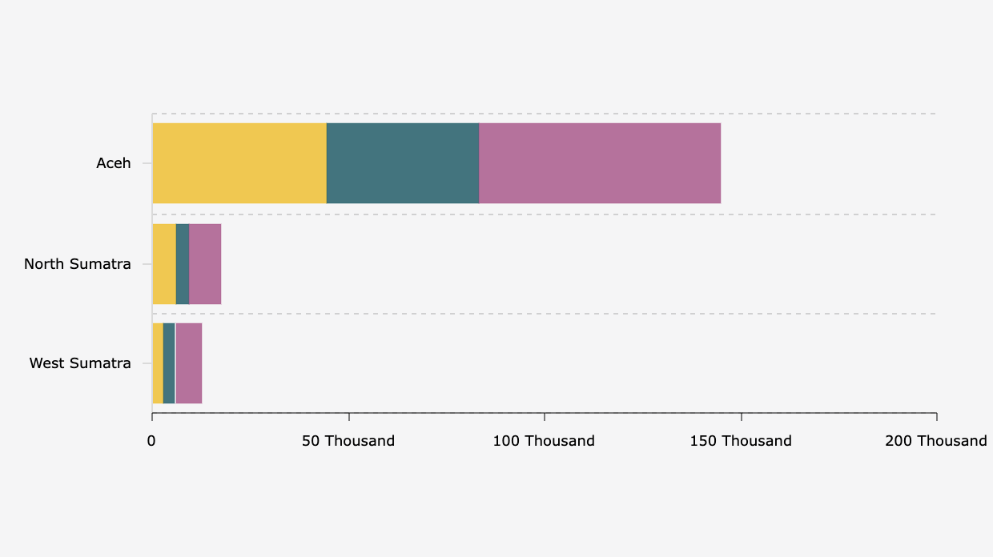The height and width of the screenshot is (557, 993).
Task: Click the Aceh axis label
Action: click(x=114, y=163)
